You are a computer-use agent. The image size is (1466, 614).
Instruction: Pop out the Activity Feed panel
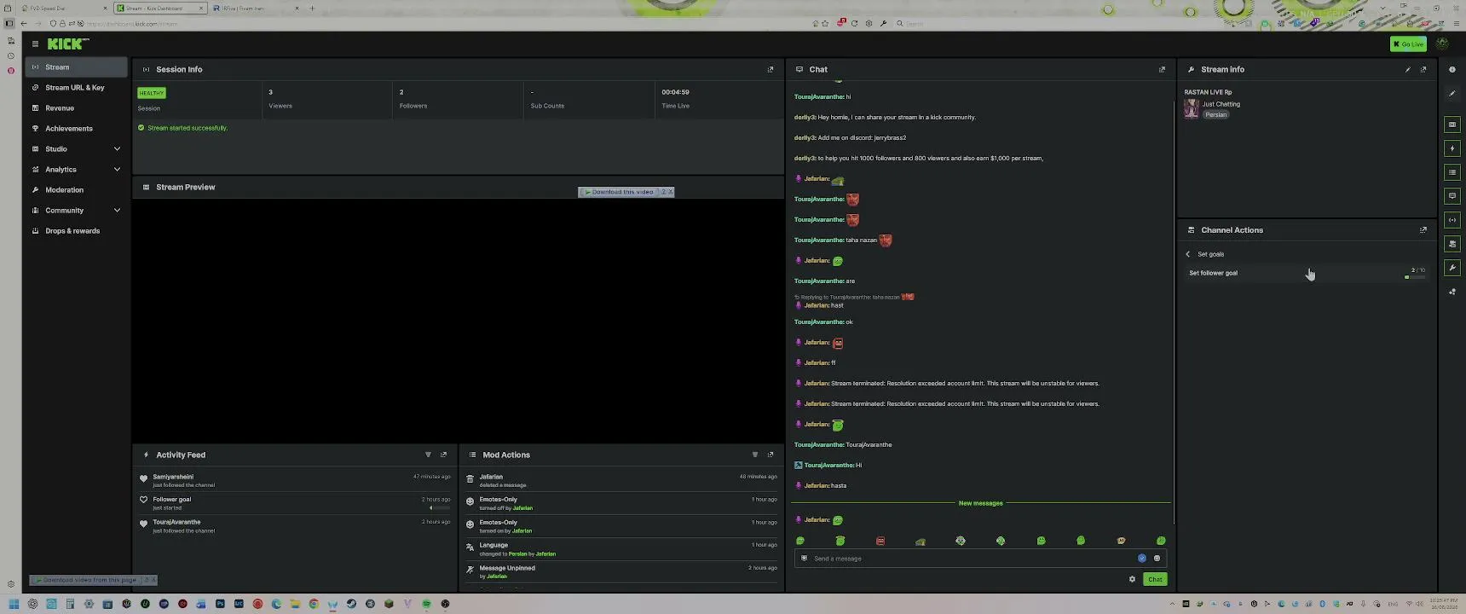point(443,455)
